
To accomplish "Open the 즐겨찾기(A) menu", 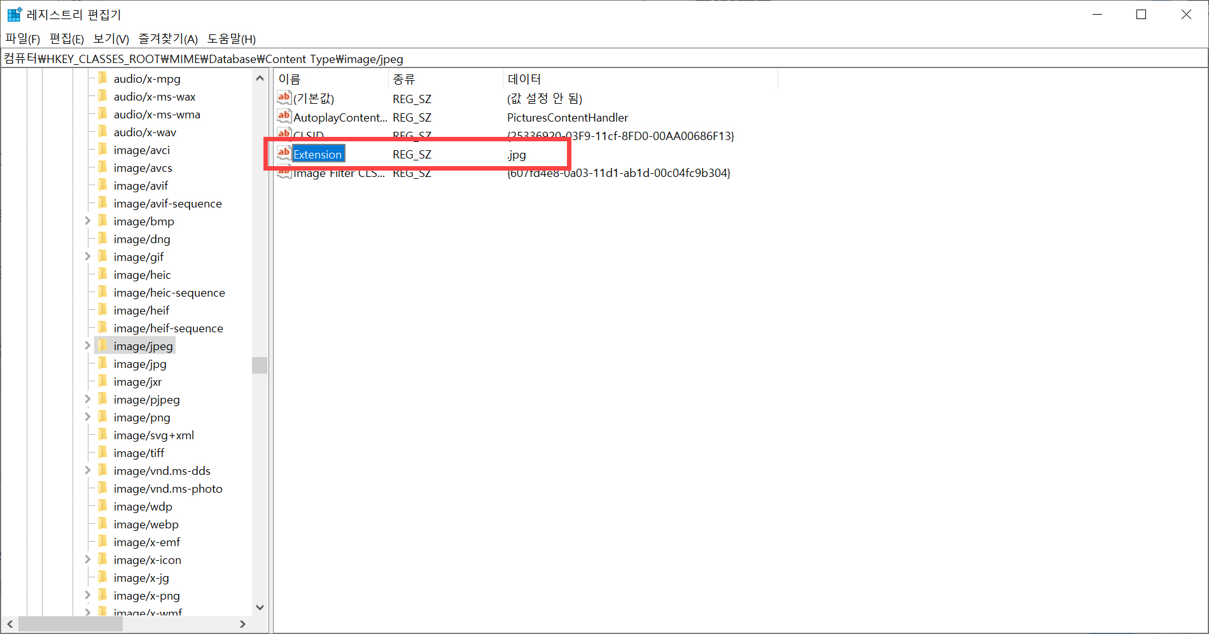I will pos(168,39).
